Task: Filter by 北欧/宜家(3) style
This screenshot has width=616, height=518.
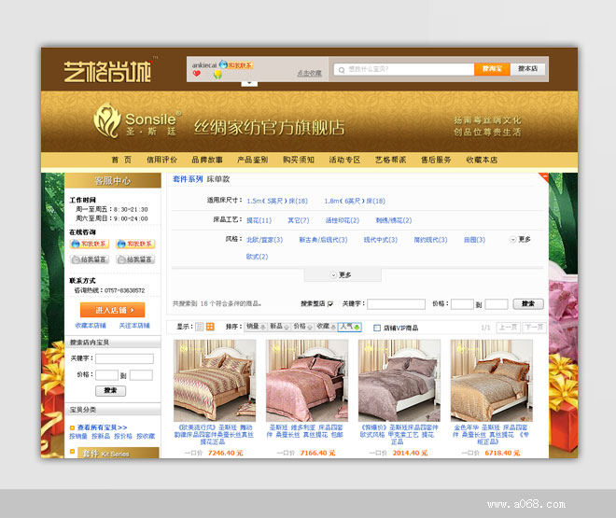Action: click(264, 240)
